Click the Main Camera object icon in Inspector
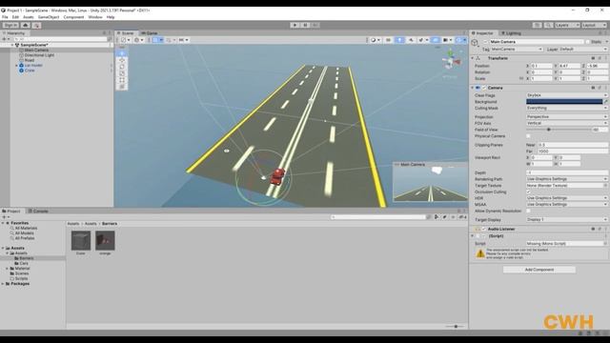Viewport: 610px width, 343px height. point(475,42)
